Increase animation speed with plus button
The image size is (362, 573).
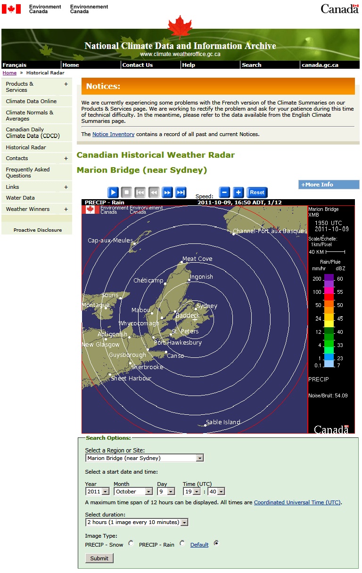click(239, 192)
